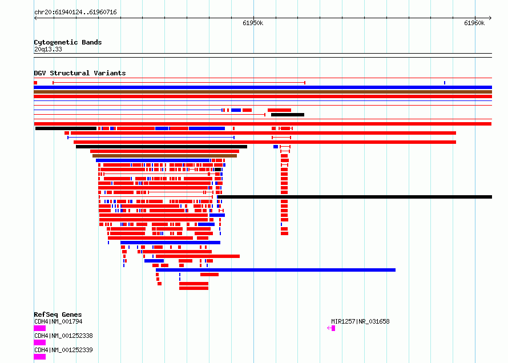Click the right arrowhead of the ruler
This screenshot has height=363, width=508.
(490, 18)
